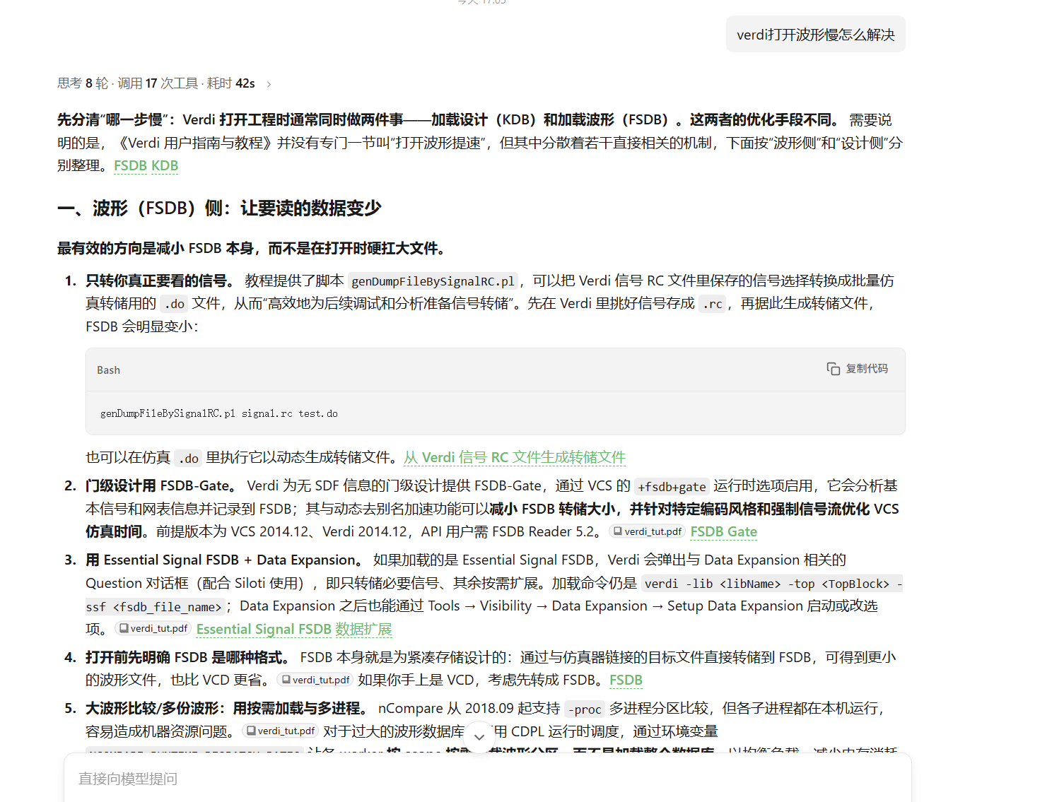Open the KDB citation link under the intro

click(165, 165)
